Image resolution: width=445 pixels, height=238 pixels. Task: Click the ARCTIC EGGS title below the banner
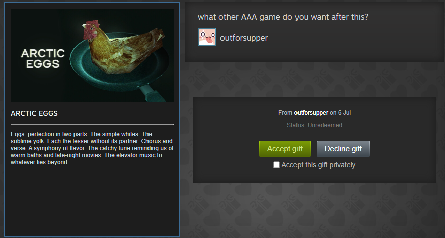coord(34,113)
